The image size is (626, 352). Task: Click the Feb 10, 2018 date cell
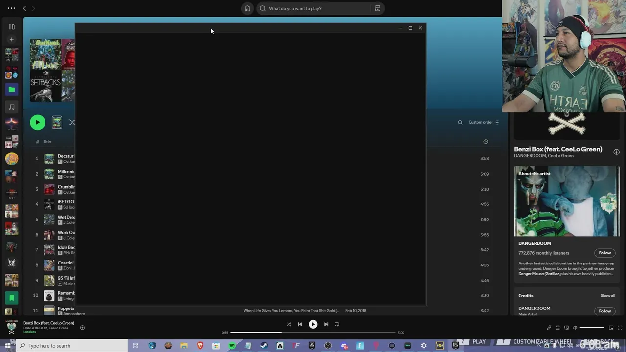(356, 311)
